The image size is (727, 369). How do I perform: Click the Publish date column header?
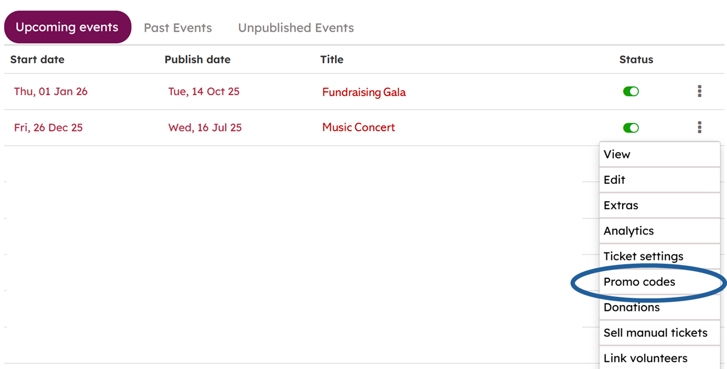pyautogui.click(x=197, y=59)
